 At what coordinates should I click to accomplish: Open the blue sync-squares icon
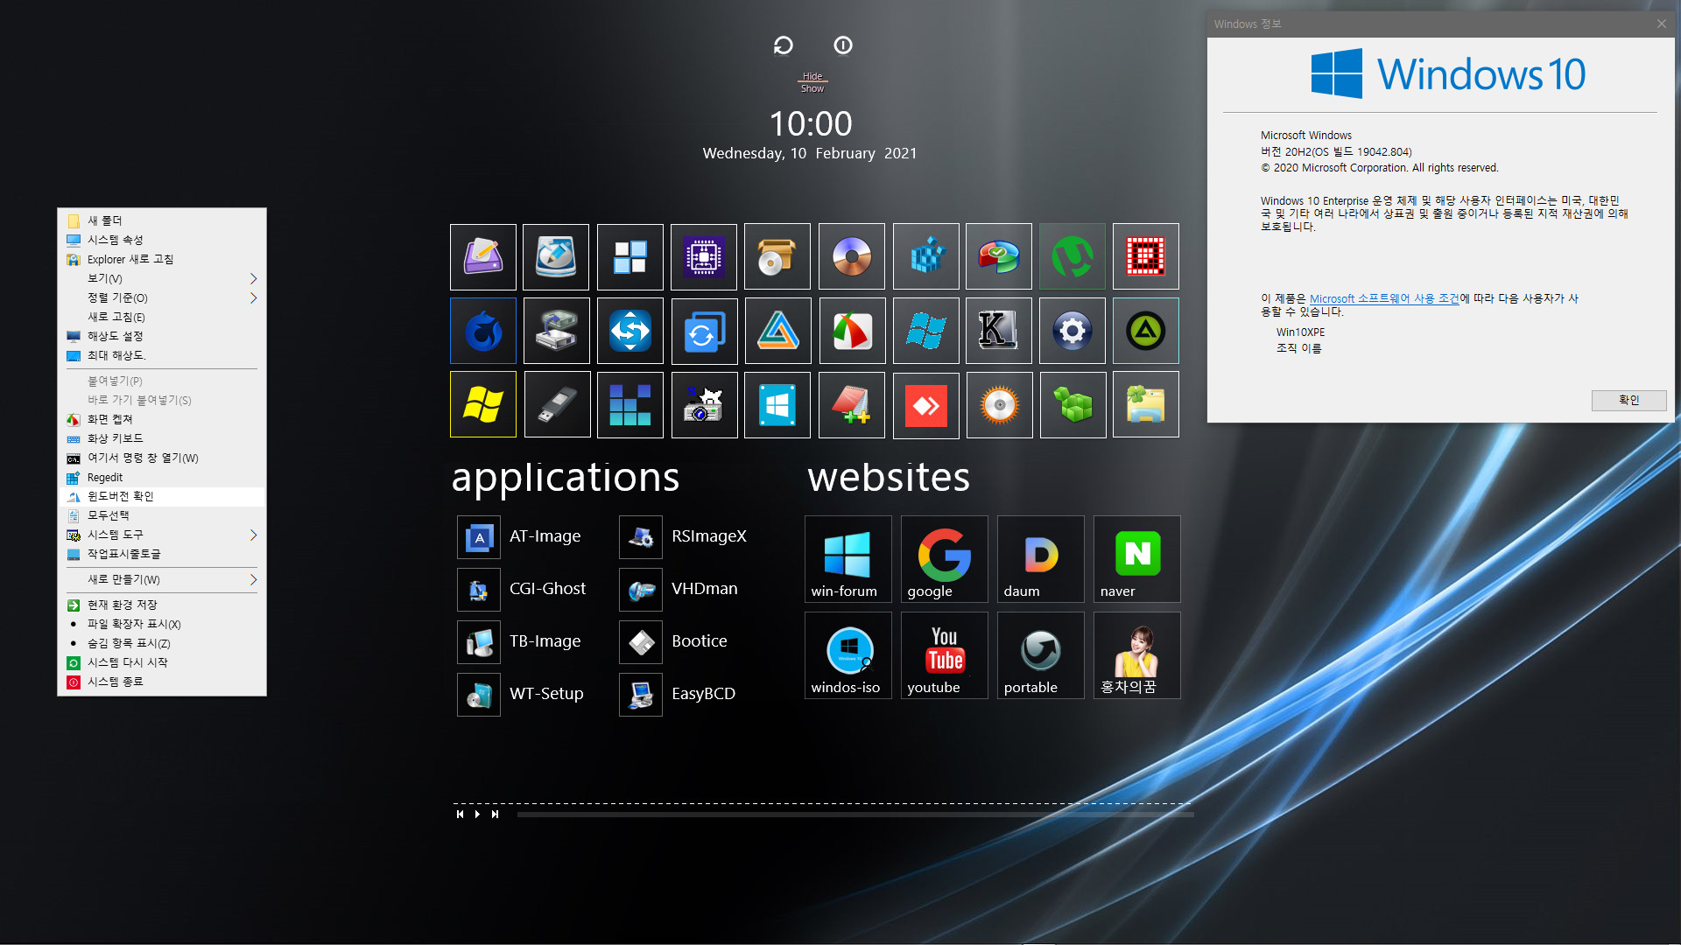(705, 331)
